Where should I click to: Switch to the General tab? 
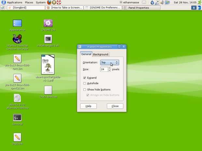coord(86,54)
